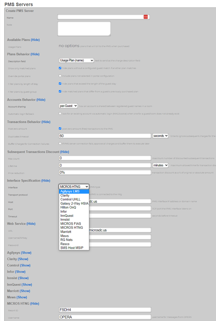Select Agilysys LMS from interface list
216x321 pixels.
click(x=70, y=192)
